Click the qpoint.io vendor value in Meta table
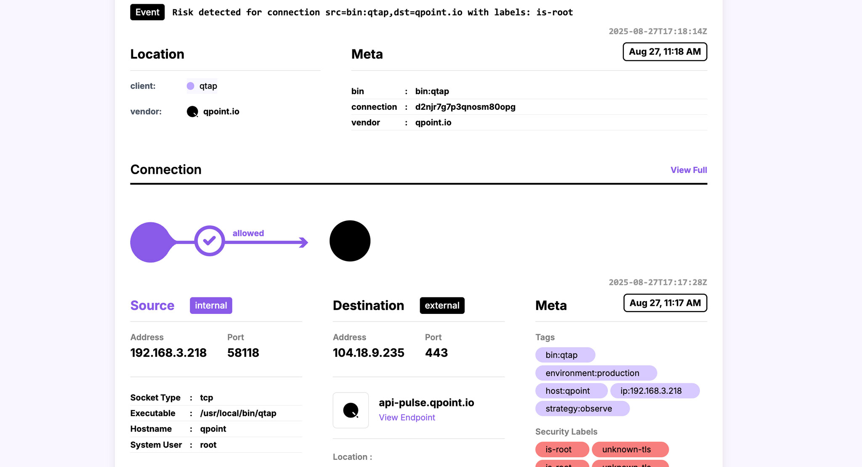862x467 pixels. point(433,122)
